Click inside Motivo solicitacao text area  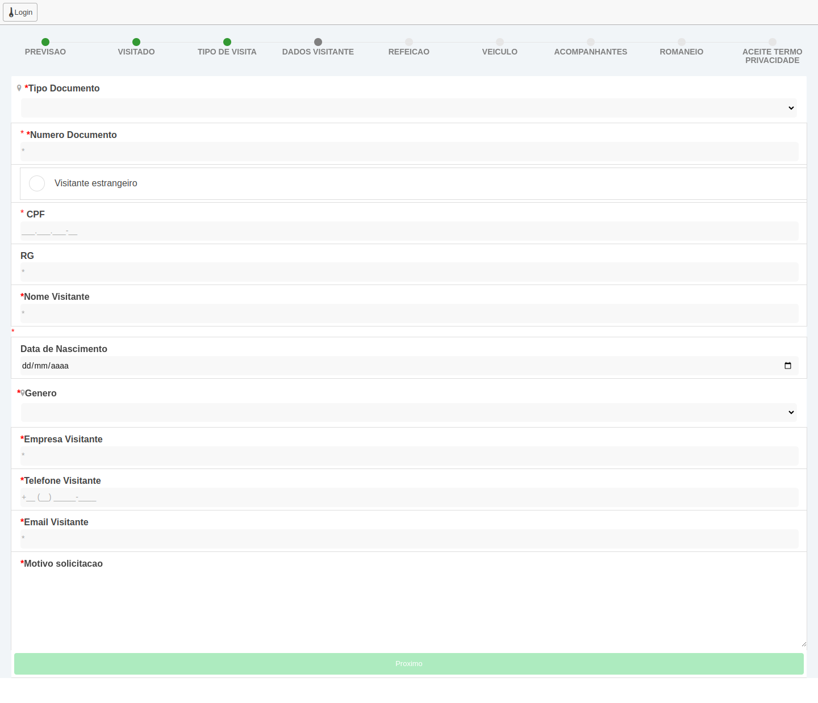pyautogui.click(x=409, y=609)
